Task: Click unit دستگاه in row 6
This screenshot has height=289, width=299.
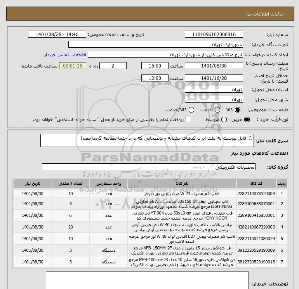Action: 109,250
